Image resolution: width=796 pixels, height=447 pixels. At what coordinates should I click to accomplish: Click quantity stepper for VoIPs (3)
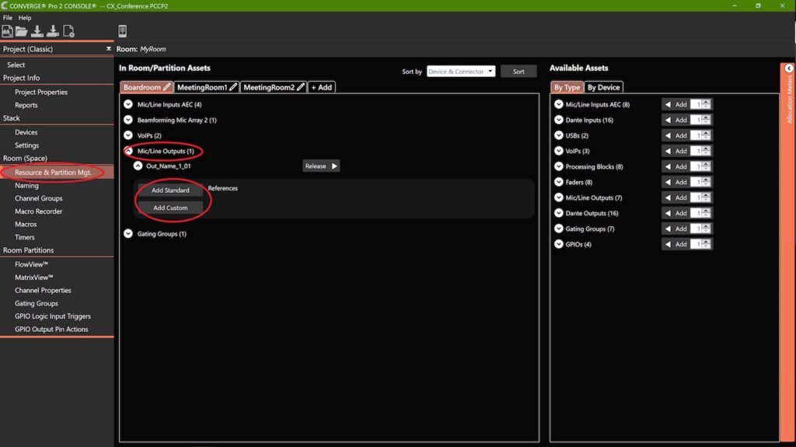706,151
